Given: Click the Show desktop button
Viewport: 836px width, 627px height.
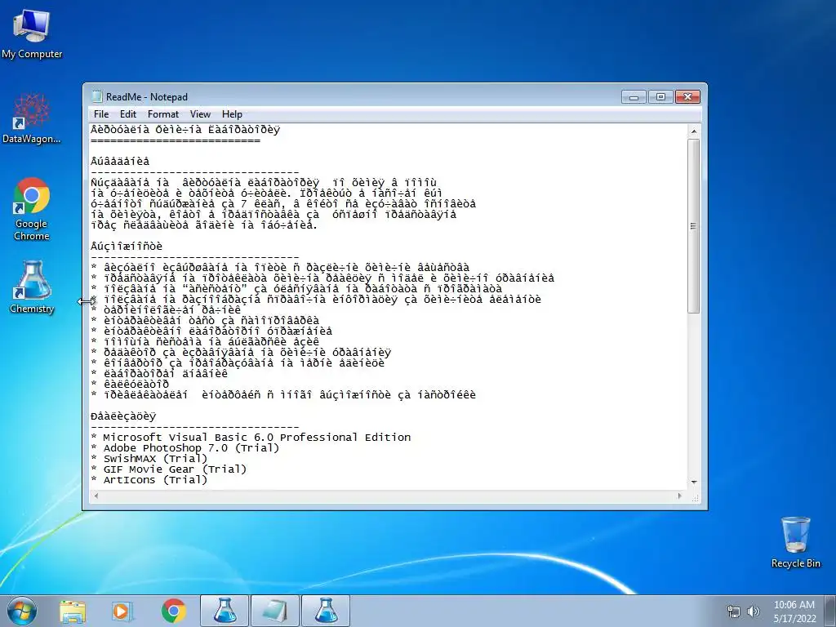Looking at the screenshot, I should (x=829, y=611).
